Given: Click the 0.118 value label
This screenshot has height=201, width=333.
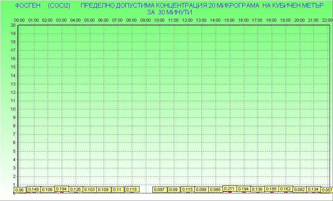Looking at the screenshot, I should pyautogui.click(x=131, y=189).
